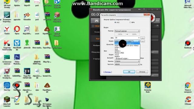This screenshot has height=109, width=194.
Task: Click the FPS settings ellipsis button
Action: tap(143, 38)
